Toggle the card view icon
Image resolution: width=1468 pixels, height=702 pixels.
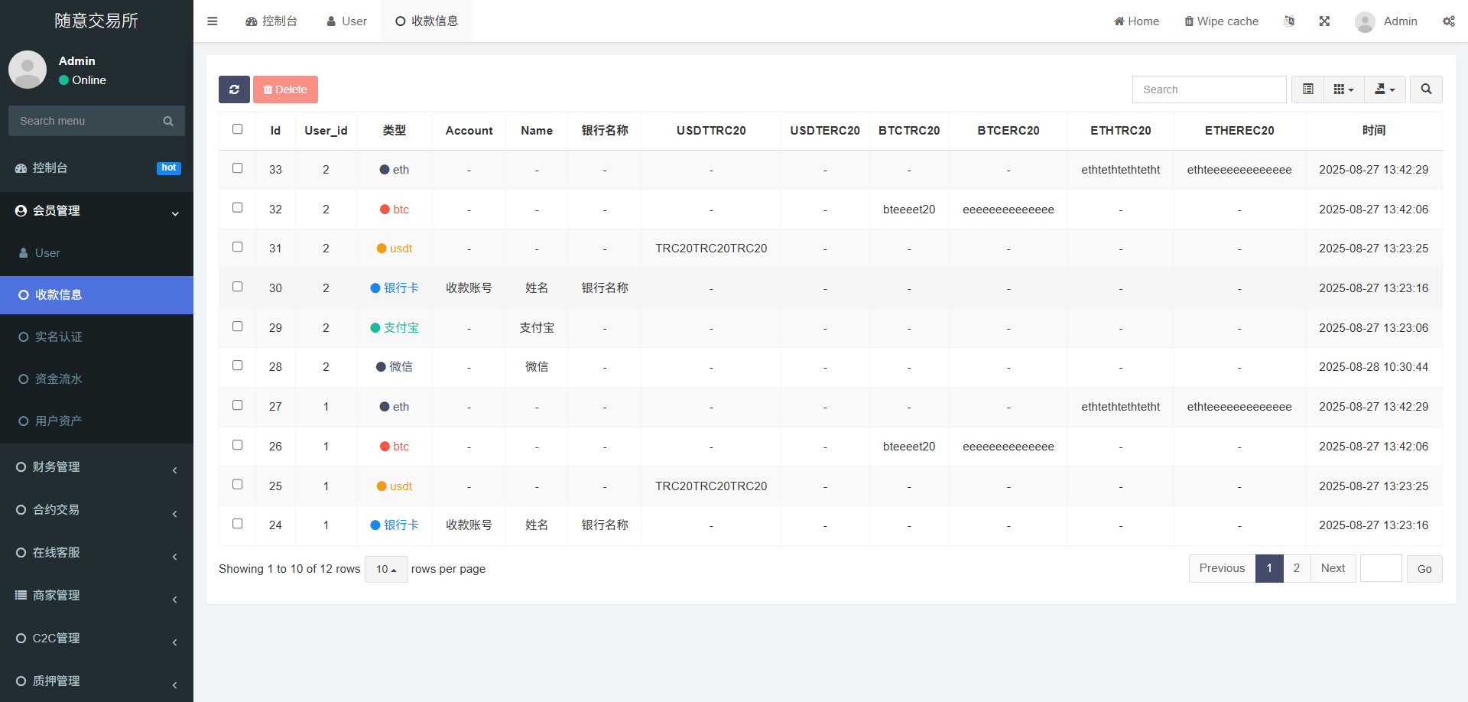(x=1308, y=89)
